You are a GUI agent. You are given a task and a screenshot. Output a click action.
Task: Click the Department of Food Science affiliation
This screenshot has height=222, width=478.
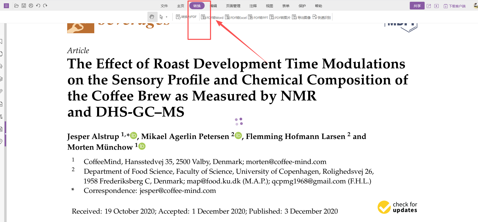click(229, 176)
